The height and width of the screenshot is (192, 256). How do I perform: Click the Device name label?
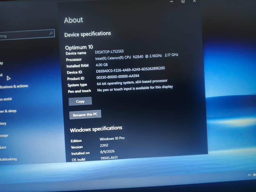point(76,53)
